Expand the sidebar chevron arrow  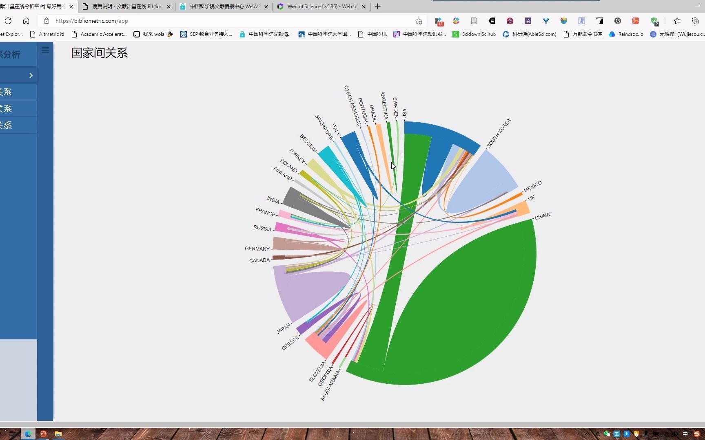31,75
